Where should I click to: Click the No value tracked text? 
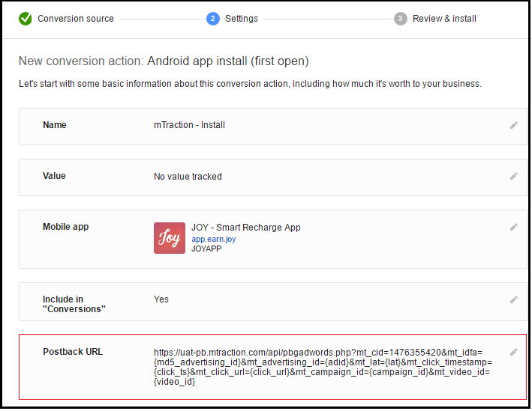click(188, 177)
